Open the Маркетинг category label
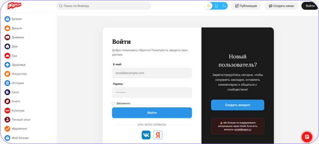319x144 pixels. (19, 129)
